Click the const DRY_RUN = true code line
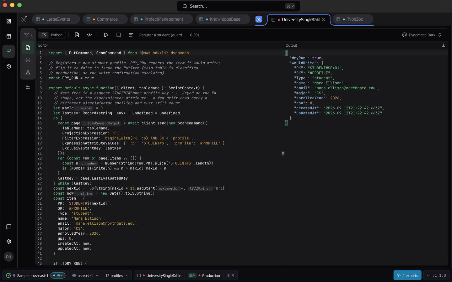The width and height of the screenshot is (452, 282). [71, 78]
